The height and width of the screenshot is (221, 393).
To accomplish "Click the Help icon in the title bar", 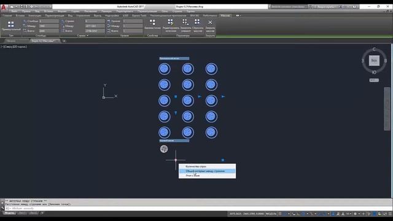I will pos(354,7).
